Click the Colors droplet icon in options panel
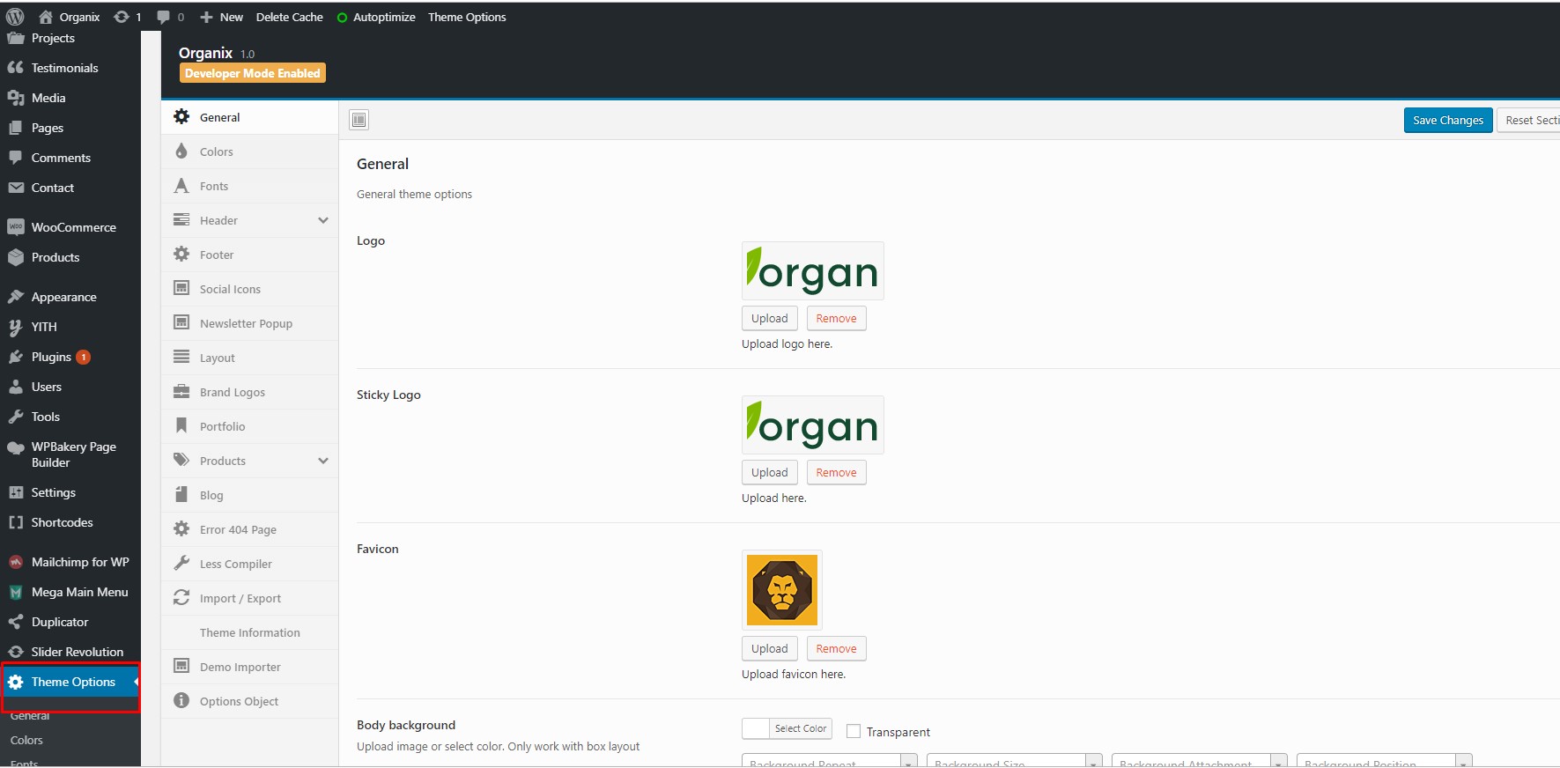 [x=181, y=151]
